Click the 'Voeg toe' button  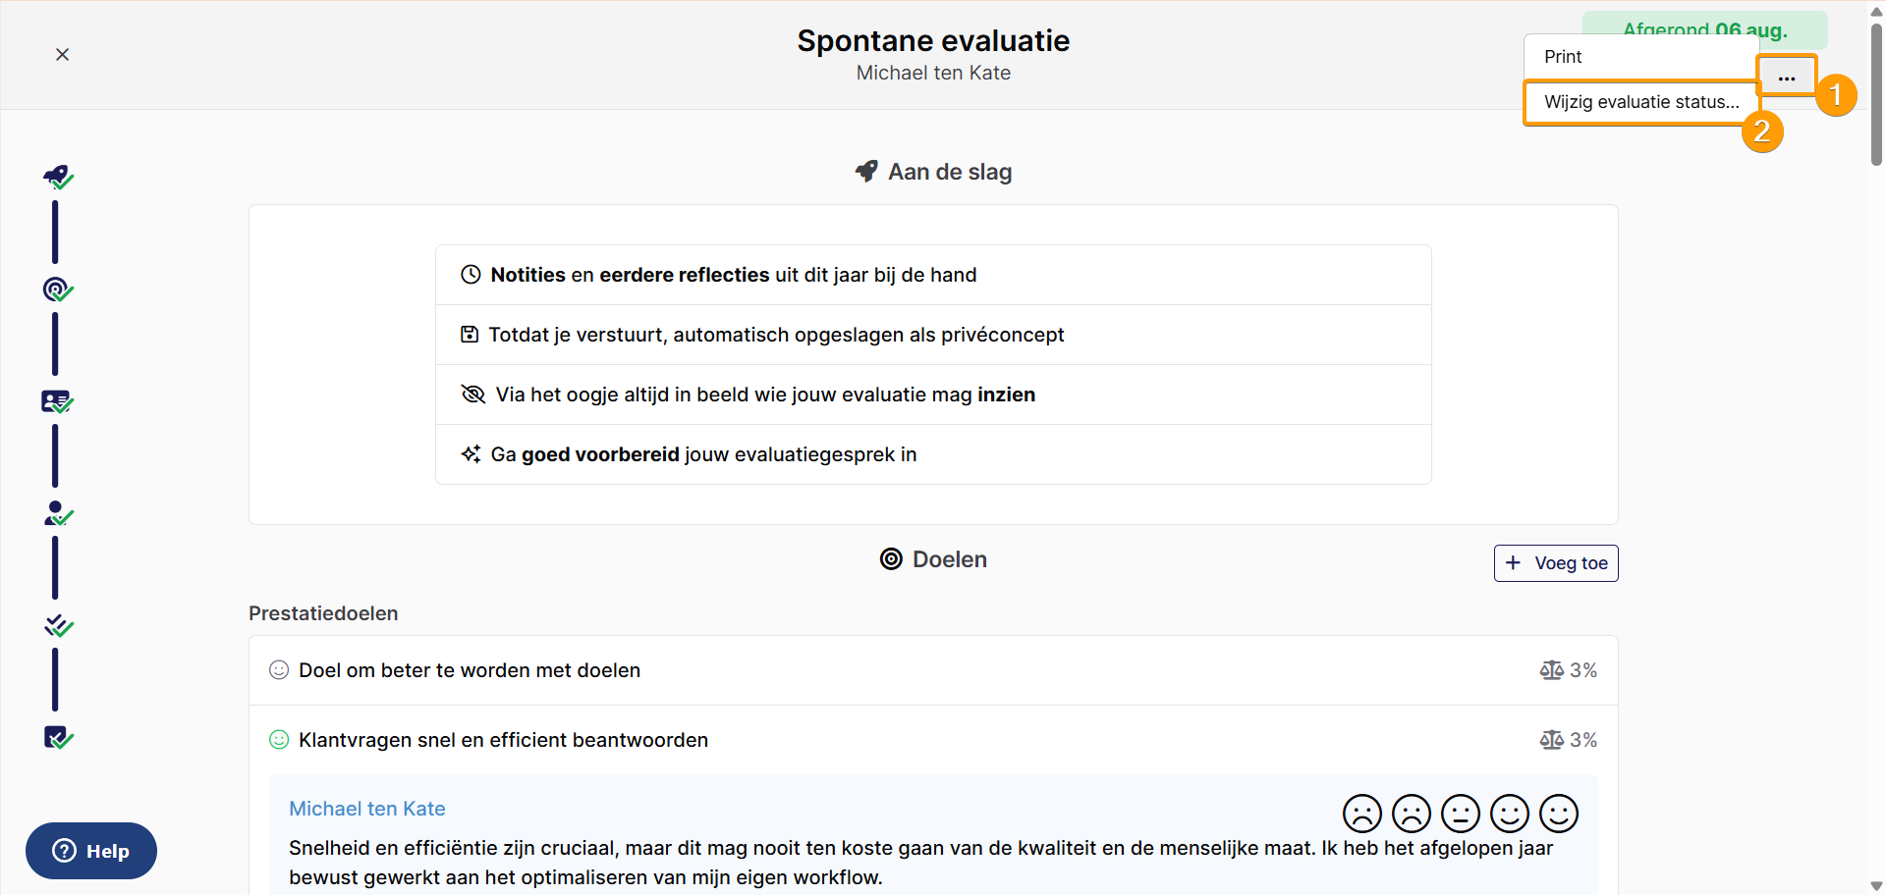click(x=1556, y=563)
